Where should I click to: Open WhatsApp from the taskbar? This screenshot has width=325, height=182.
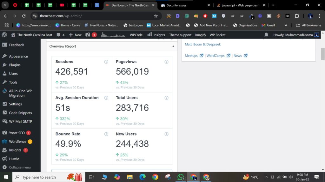[x=181, y=177]
